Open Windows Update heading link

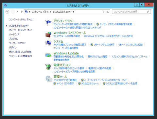click(66, 53)
